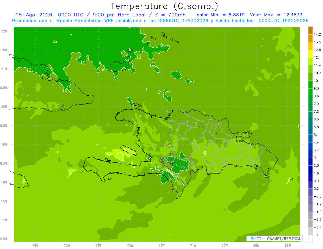Click the color scale value "-4"
Viewport: 323px width, 249px height.
point(316,235)
